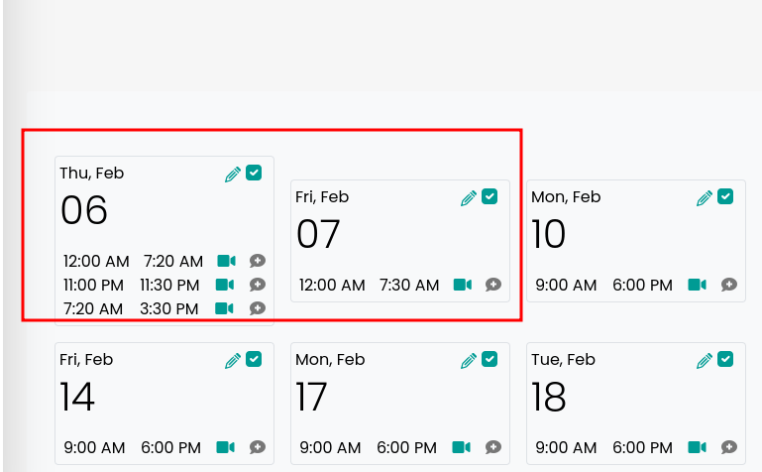Viewport: 762px width, 472px height.
Task: Click chat bubble icon for 7:20 AM–3:30 PM slot
Action: click(x=258, y=308)
